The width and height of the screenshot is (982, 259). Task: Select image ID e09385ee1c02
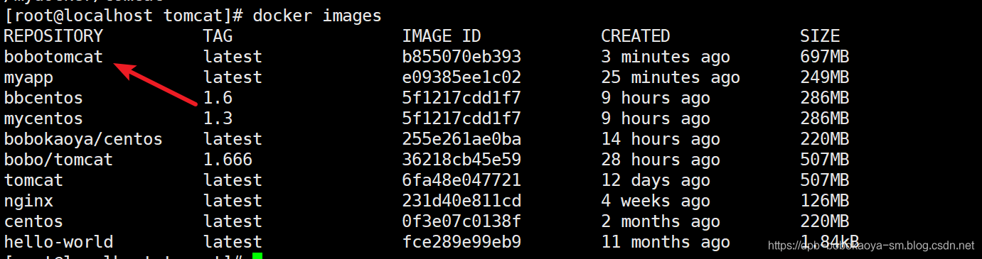pyautogui.click(x=461, y=77)
